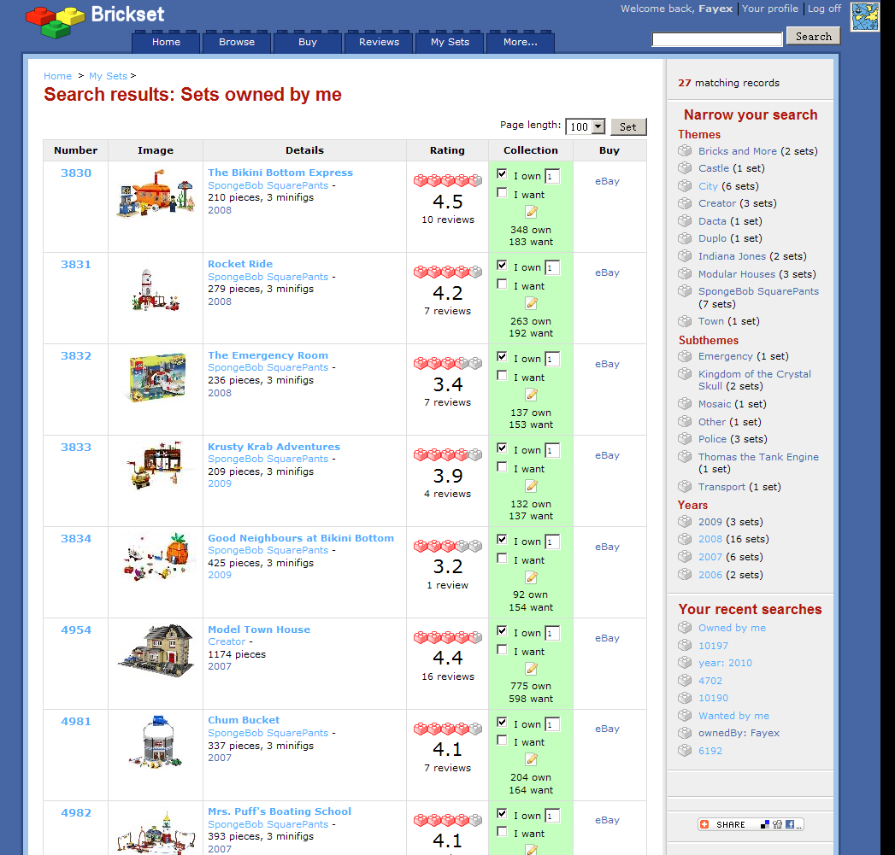Click the Delicious icon in the share bar

pos(765,824)
